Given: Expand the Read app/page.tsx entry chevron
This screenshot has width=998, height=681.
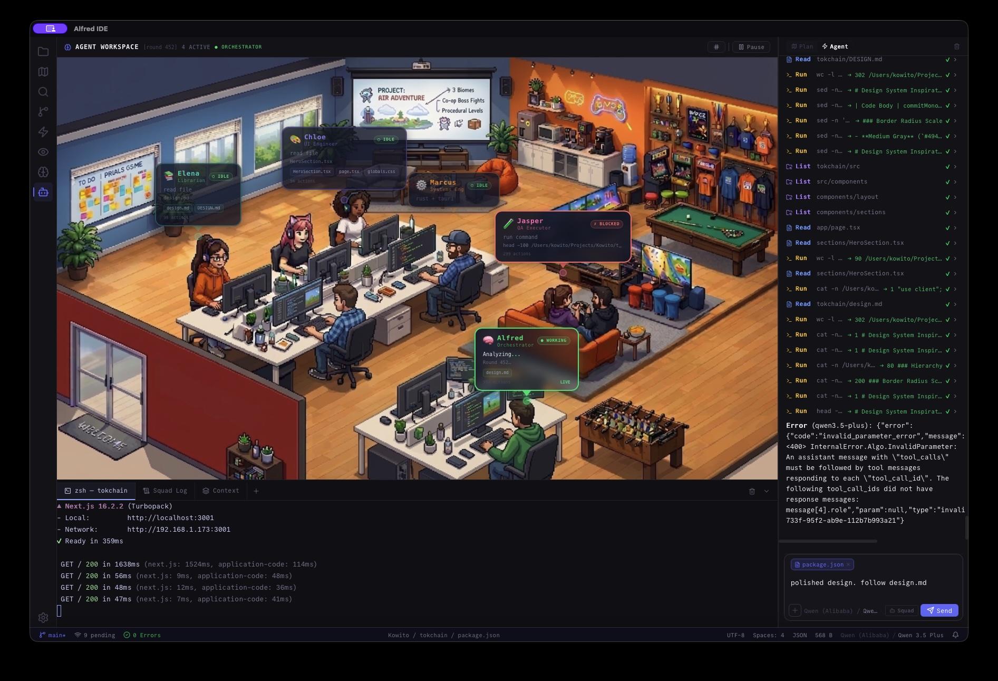Looking at the screenshot, I should 955,228.
